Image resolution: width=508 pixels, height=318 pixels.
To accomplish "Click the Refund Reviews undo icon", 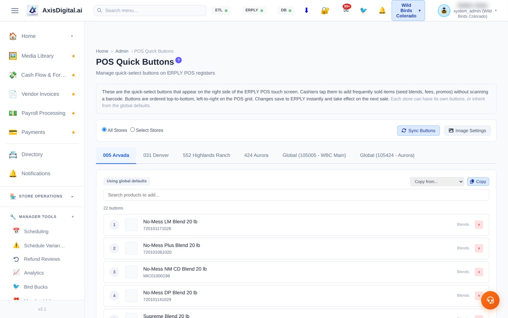I will tap(16, 259).
